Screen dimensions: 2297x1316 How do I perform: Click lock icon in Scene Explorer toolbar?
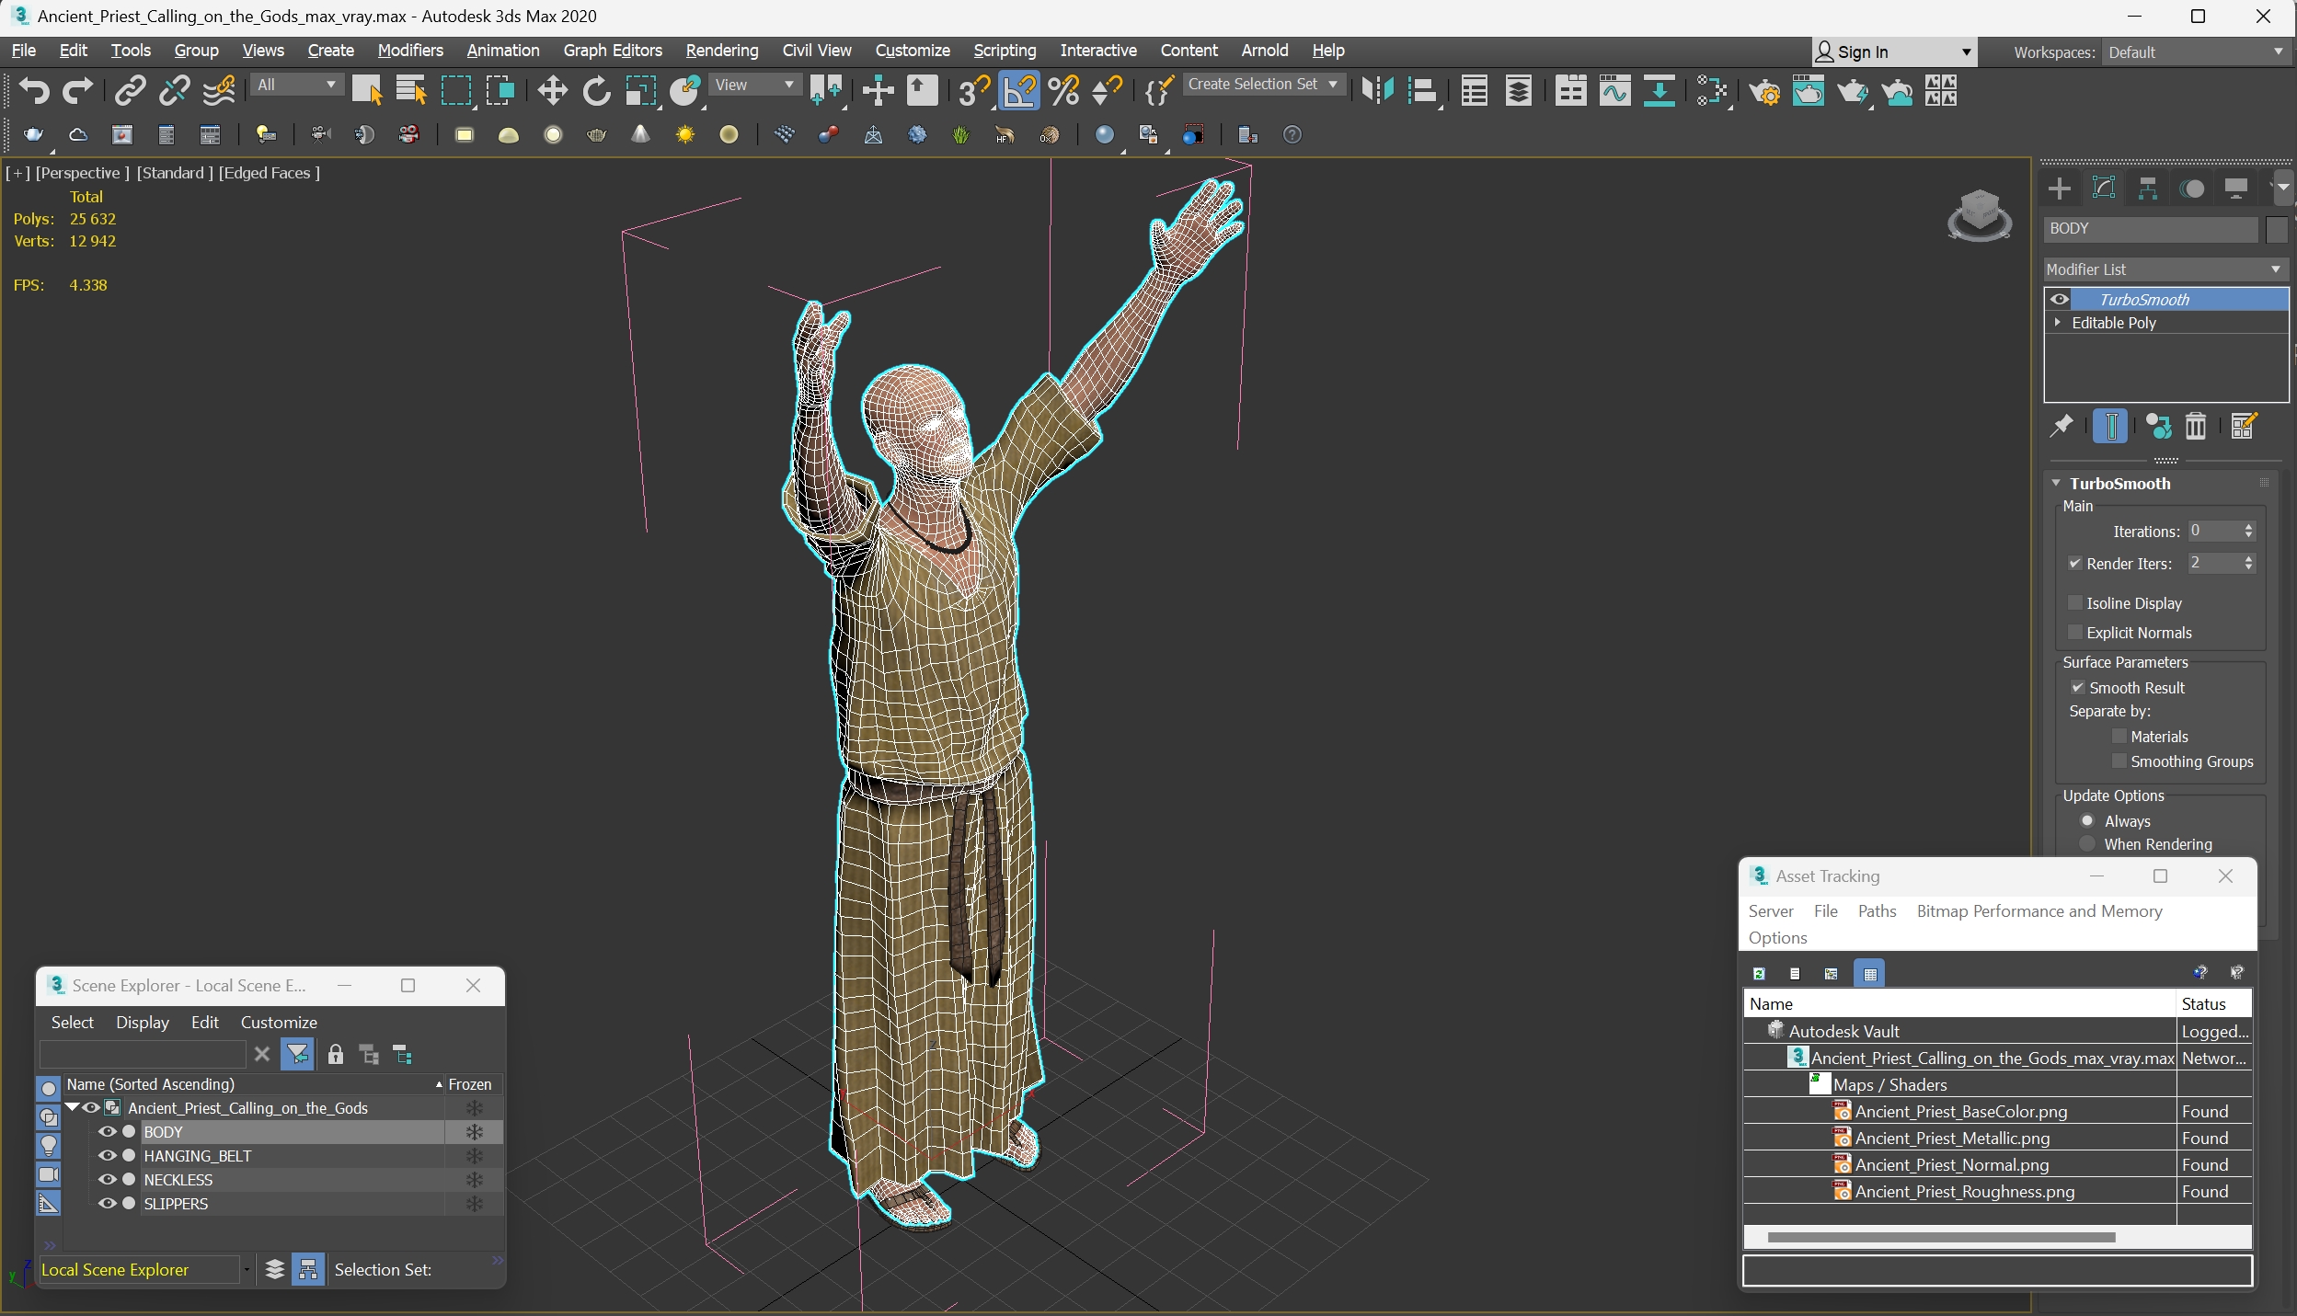coord(336,1055)
